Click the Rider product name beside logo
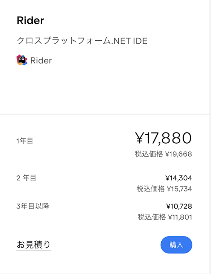 [x=41, y=60]
